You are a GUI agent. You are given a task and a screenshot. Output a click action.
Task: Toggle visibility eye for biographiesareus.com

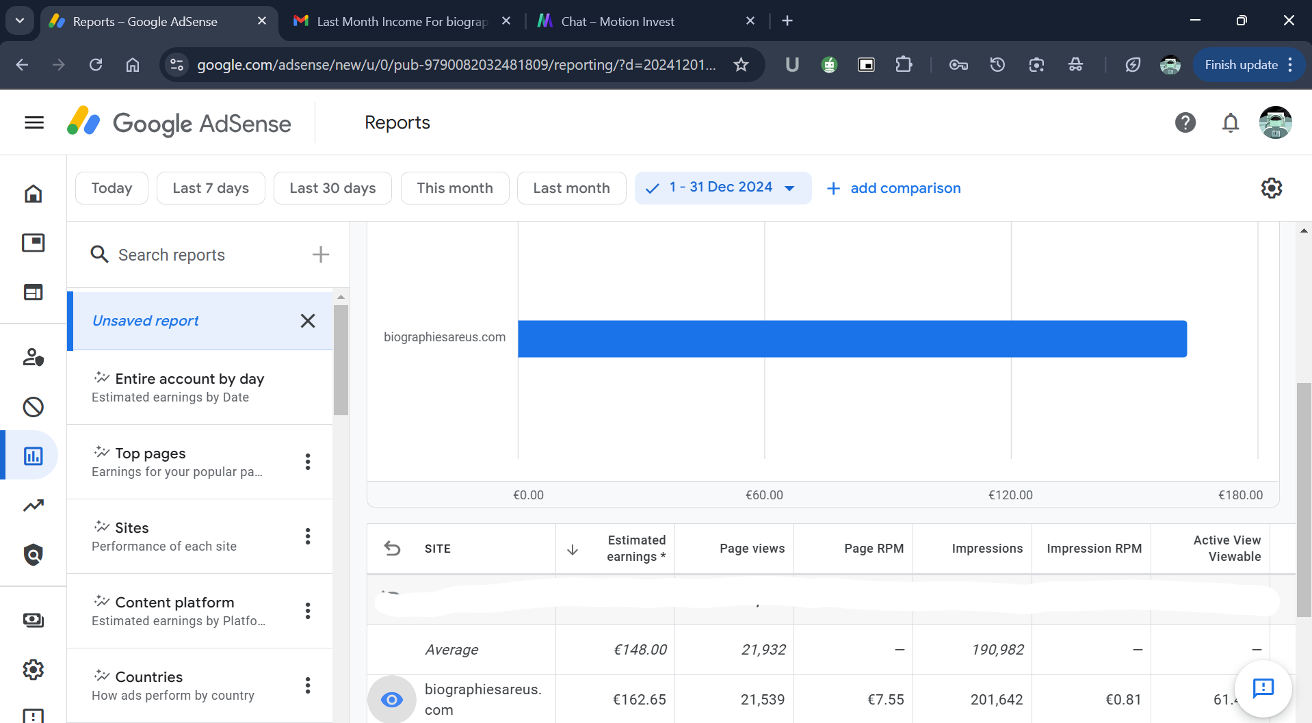pos(392,699)
